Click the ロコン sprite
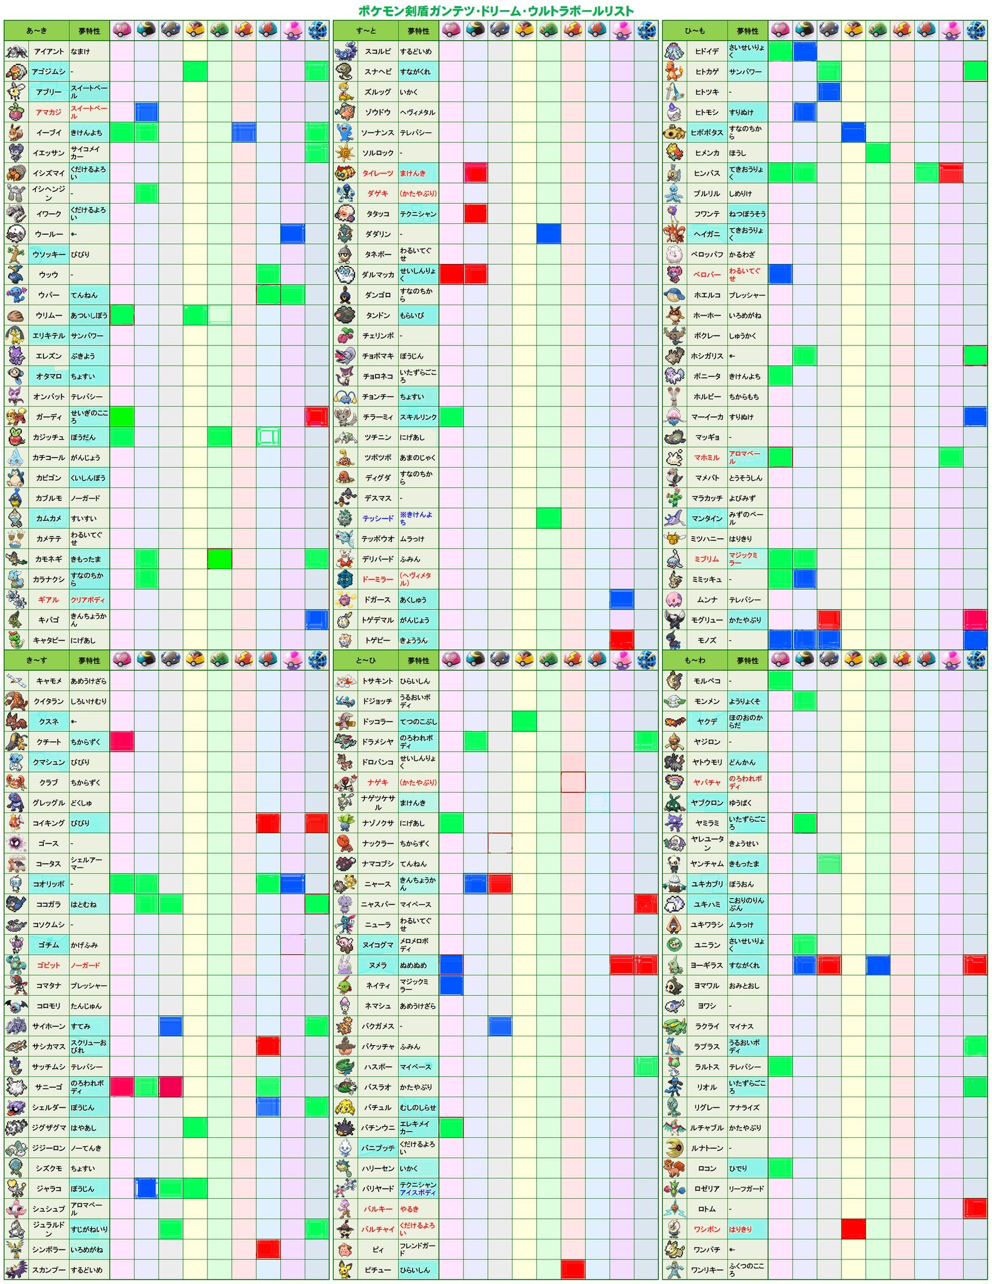Screen dimensions: 992x1284 coord(675,1169)
